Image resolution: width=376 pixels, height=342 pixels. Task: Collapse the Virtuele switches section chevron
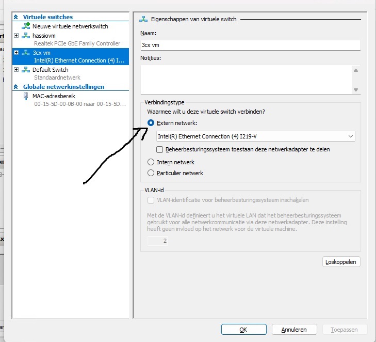click(17, 17)
